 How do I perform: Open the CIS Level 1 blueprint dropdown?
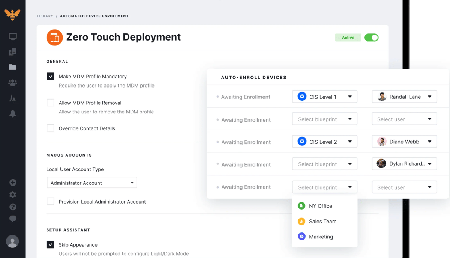(325, 97)
